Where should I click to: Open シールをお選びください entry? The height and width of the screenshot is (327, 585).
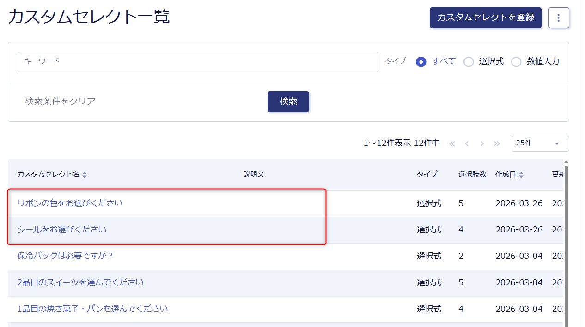(62, 229)
